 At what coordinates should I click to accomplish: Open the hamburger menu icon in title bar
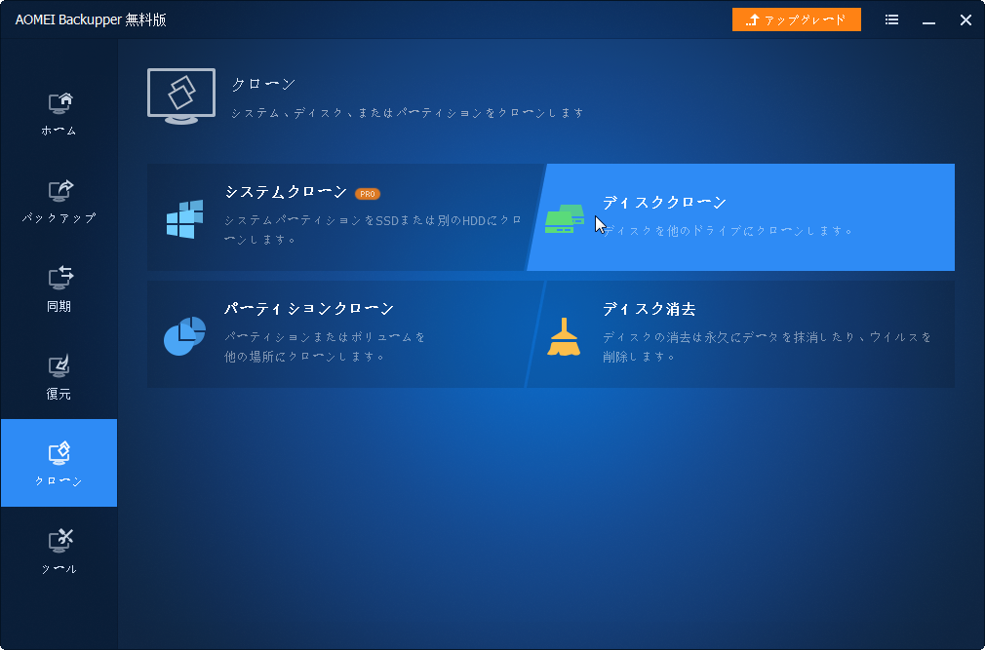coord(891,20)
